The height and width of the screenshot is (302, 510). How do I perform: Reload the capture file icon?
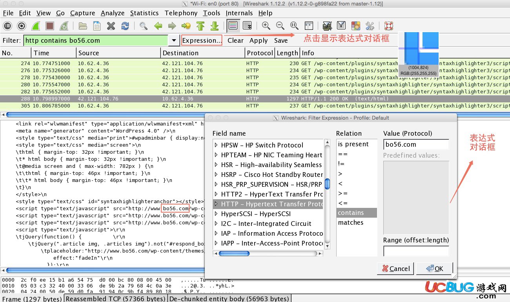125,26
